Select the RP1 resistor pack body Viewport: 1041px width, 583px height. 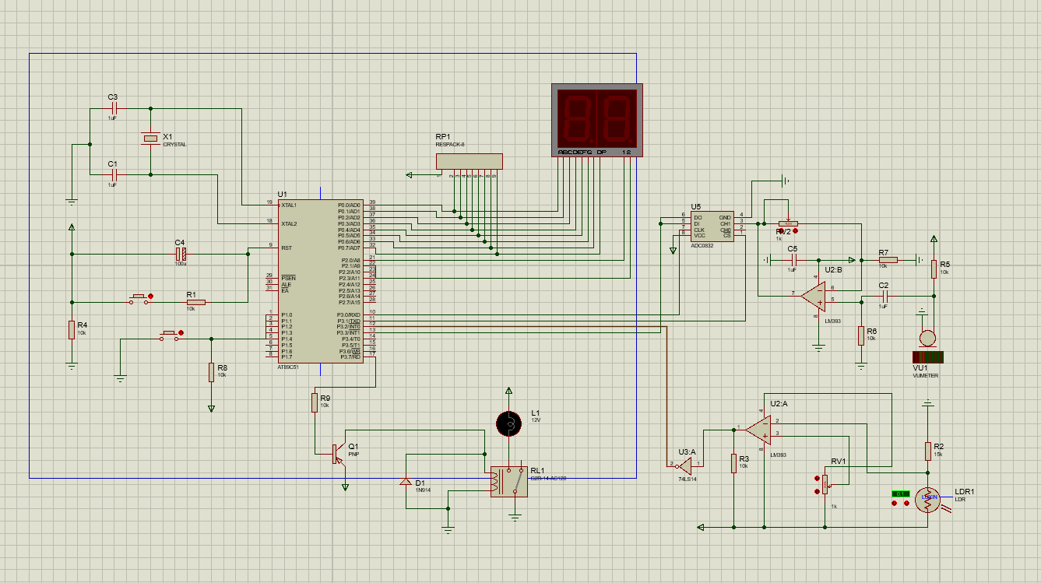click(x=469, y=161)
